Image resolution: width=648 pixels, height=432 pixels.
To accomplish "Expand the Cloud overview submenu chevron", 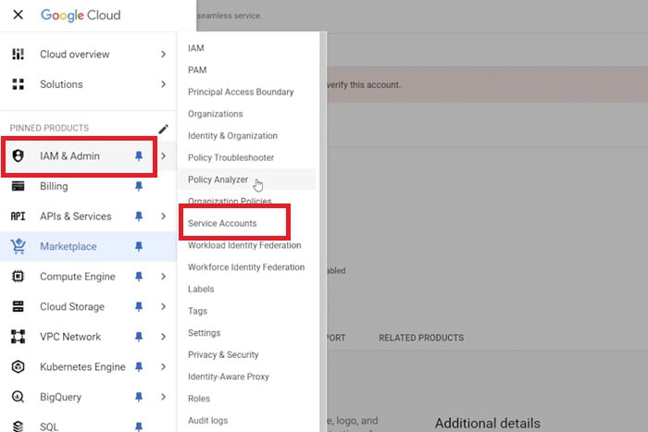I will pos(163,54).
